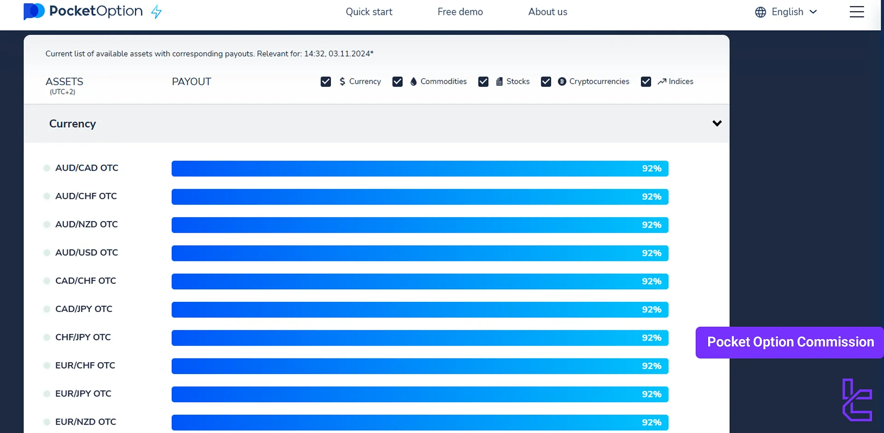This screenshot has width=884, height=433.
Task: Click the Pocket Option Commission button
Action: (790, 342)
